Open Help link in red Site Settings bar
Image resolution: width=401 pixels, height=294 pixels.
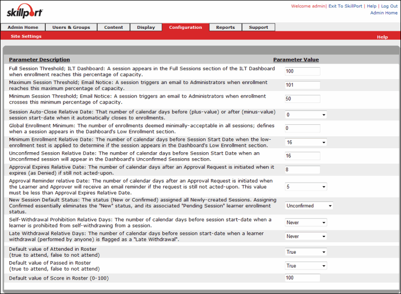pos(382,37)
